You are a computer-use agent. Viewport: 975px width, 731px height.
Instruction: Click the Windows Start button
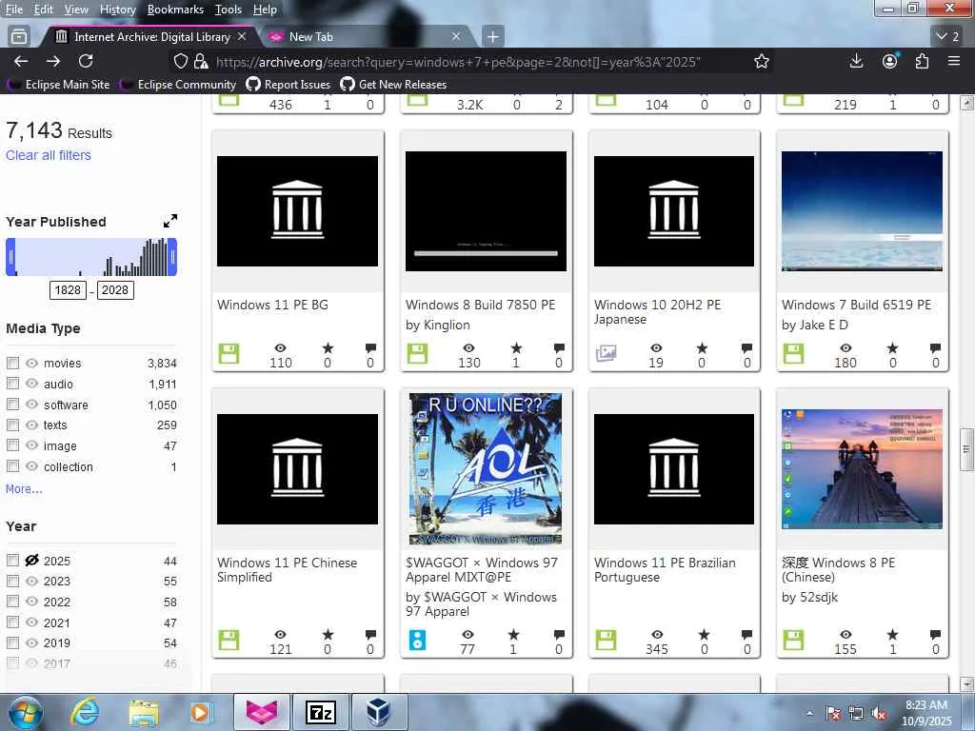tap(26, 712)
